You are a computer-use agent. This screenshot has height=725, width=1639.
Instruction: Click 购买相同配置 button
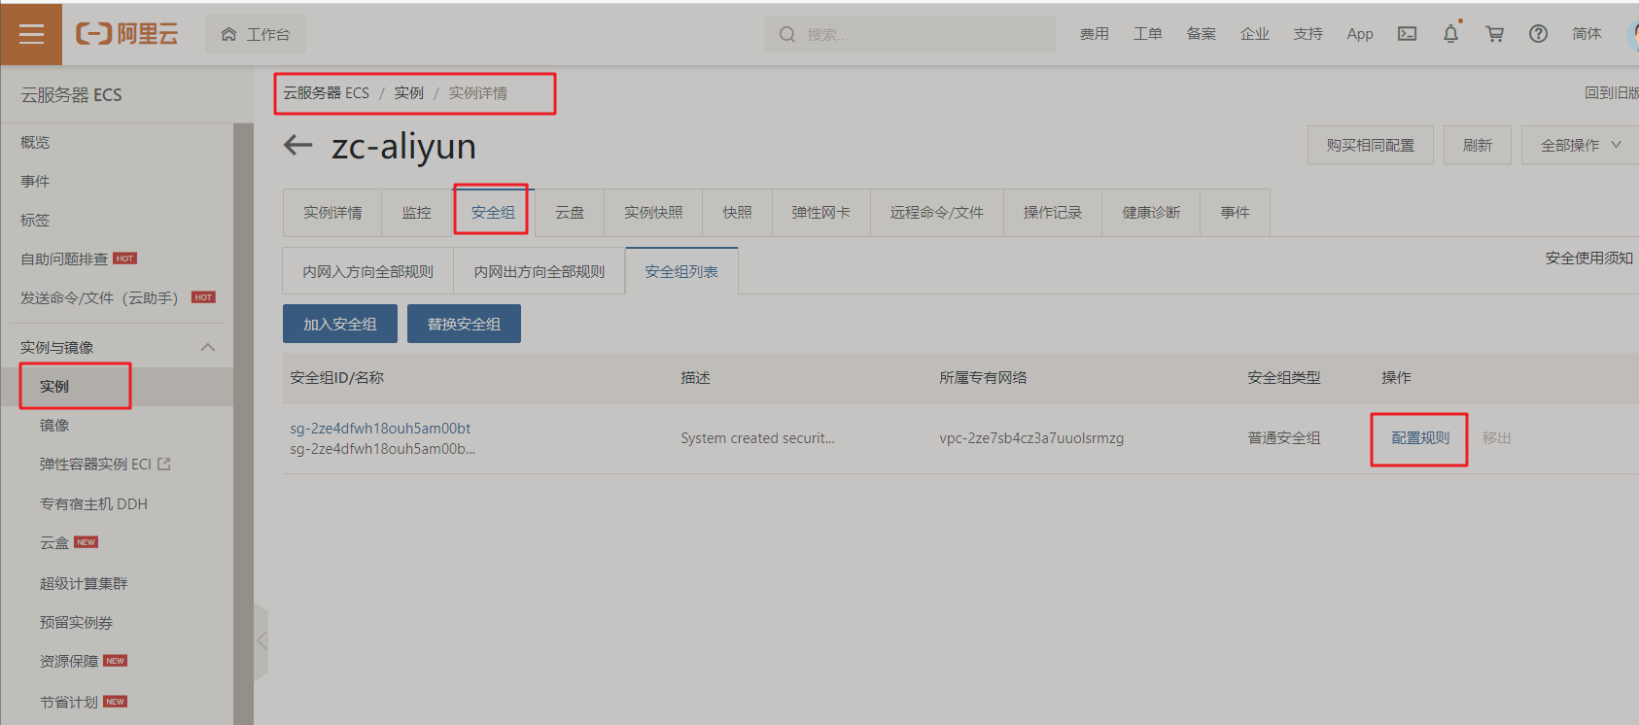tap(1371, 145)
